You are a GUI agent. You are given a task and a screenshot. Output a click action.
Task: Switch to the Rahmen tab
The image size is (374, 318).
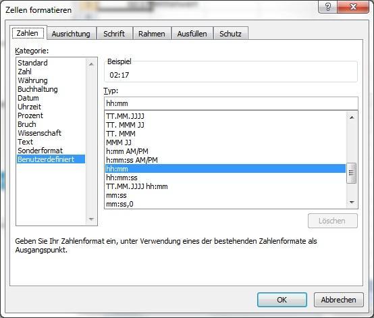[x=152, y=34]
